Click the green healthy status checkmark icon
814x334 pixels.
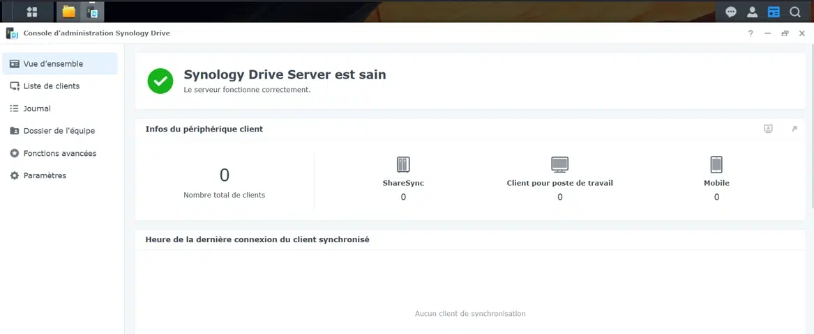[160, 81]
